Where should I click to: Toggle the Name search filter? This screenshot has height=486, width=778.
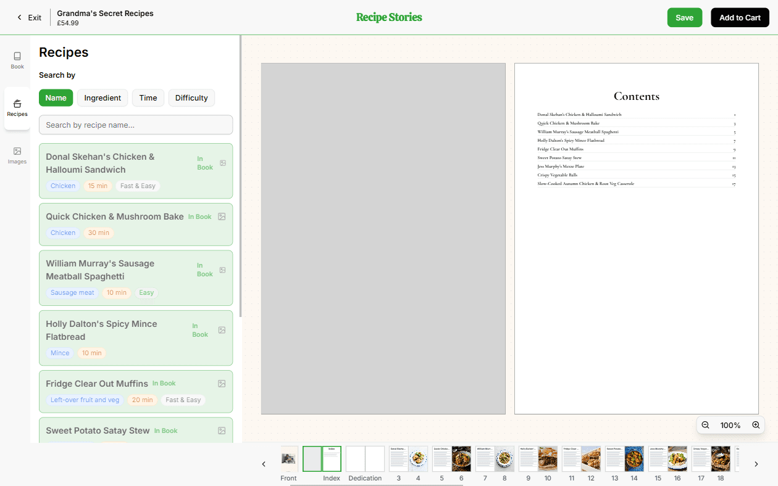click(x=56, y=97)
